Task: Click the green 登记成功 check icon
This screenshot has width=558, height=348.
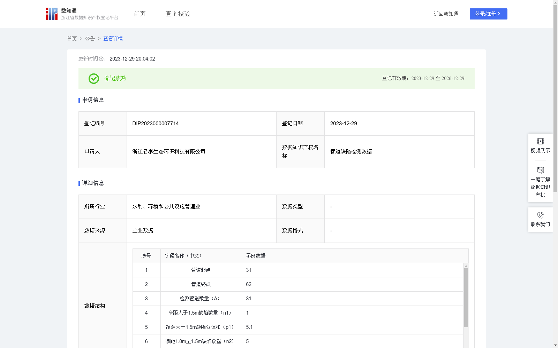Action: coord(93,79)
